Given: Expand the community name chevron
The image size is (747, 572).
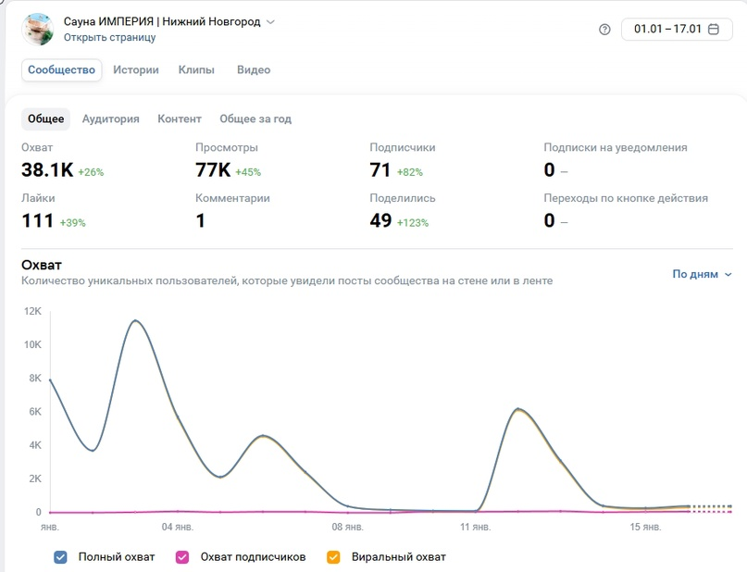Looking at the screenshot, I should tap(270, 22).
